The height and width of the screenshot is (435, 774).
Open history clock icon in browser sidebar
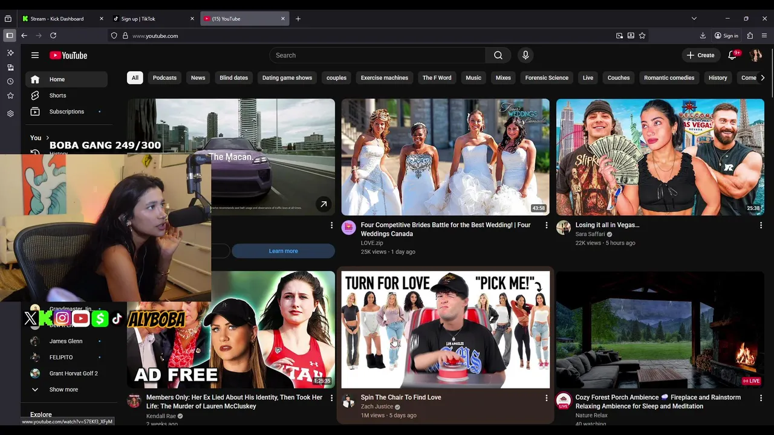coord(10,82)
